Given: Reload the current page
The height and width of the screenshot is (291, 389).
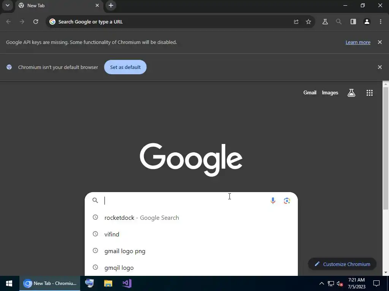Looking at the screenshot, I should tap(36, 22).
